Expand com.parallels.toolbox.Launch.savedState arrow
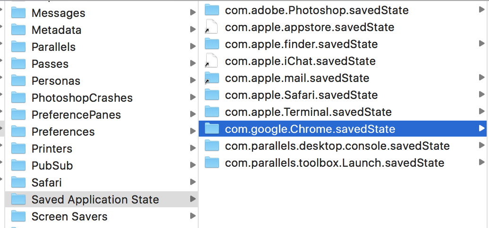Image resolution: width=489 pixels, height=228 pixels. coord(481,163)
